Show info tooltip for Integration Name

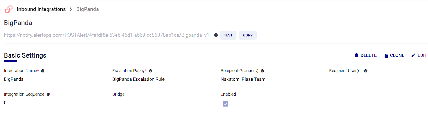pos(43,71)
